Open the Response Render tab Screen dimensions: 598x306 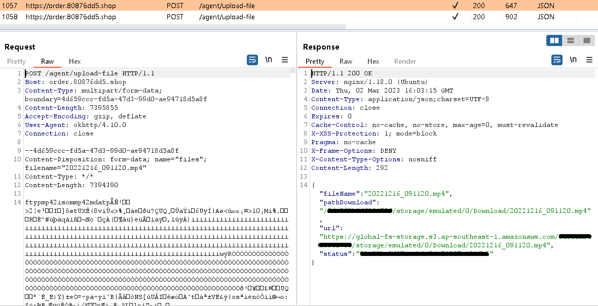coord(405,61)
